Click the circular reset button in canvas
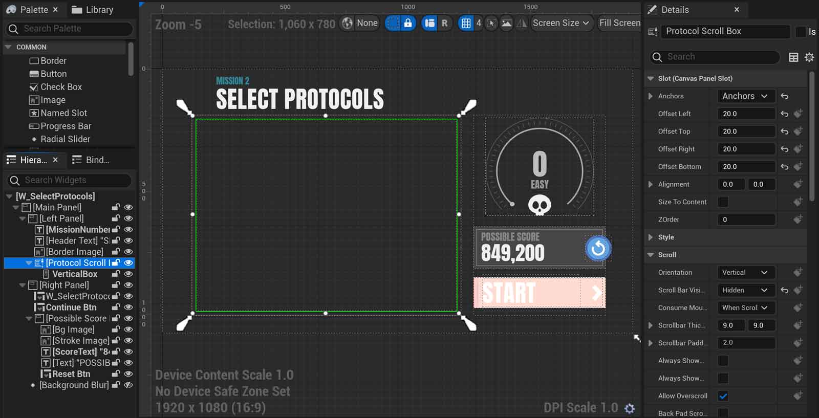Viewport: 819px width, 418px height. point(598,249)
